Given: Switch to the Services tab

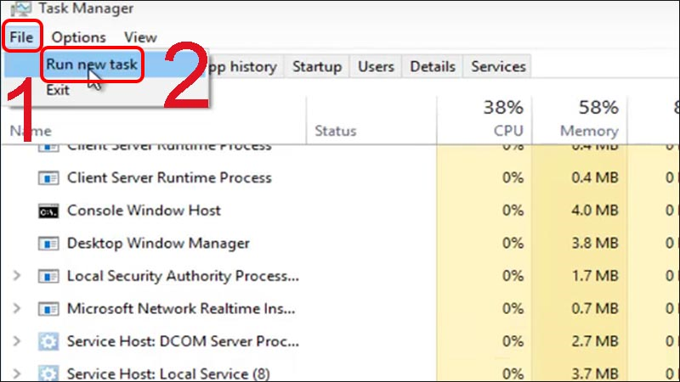Looking at the screenshot, I should point(498,66).
